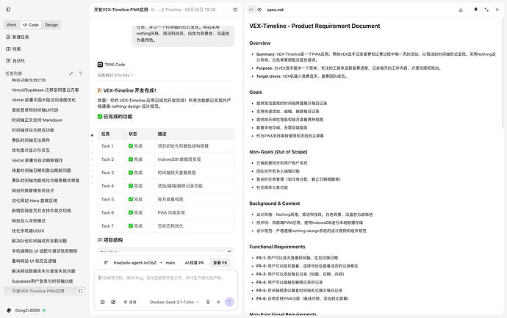
Task: Click the document panel vertical scrollbar
Action: [x=503, y=73]
